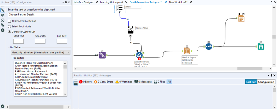Switch to Learning Guide.yxmd tab
The height and width of the screenshot is (109, 277).
point(112,2)
